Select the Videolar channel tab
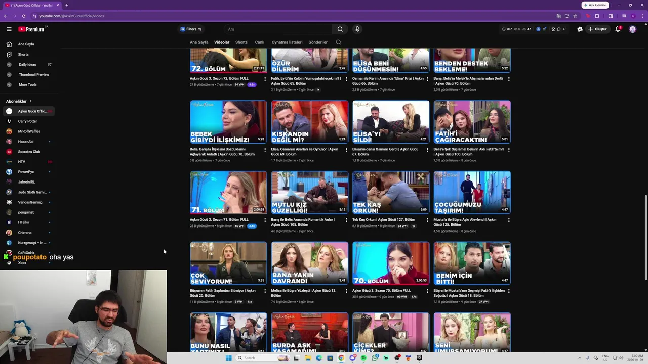The width and height of the screenshot is (648, 364). point(222,42)
